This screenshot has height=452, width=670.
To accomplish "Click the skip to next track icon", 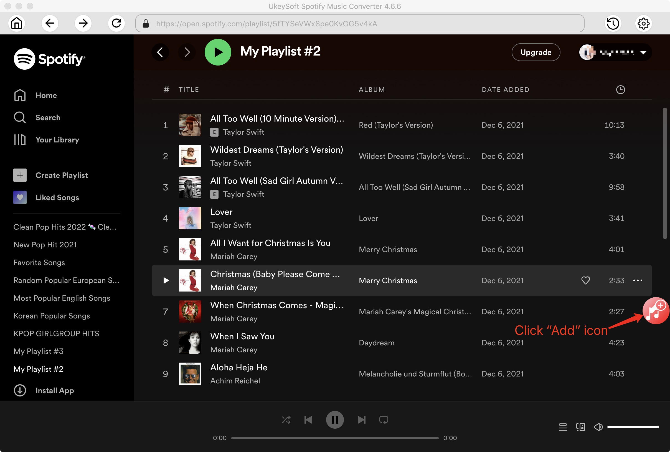I will click(x=361, y=419).
